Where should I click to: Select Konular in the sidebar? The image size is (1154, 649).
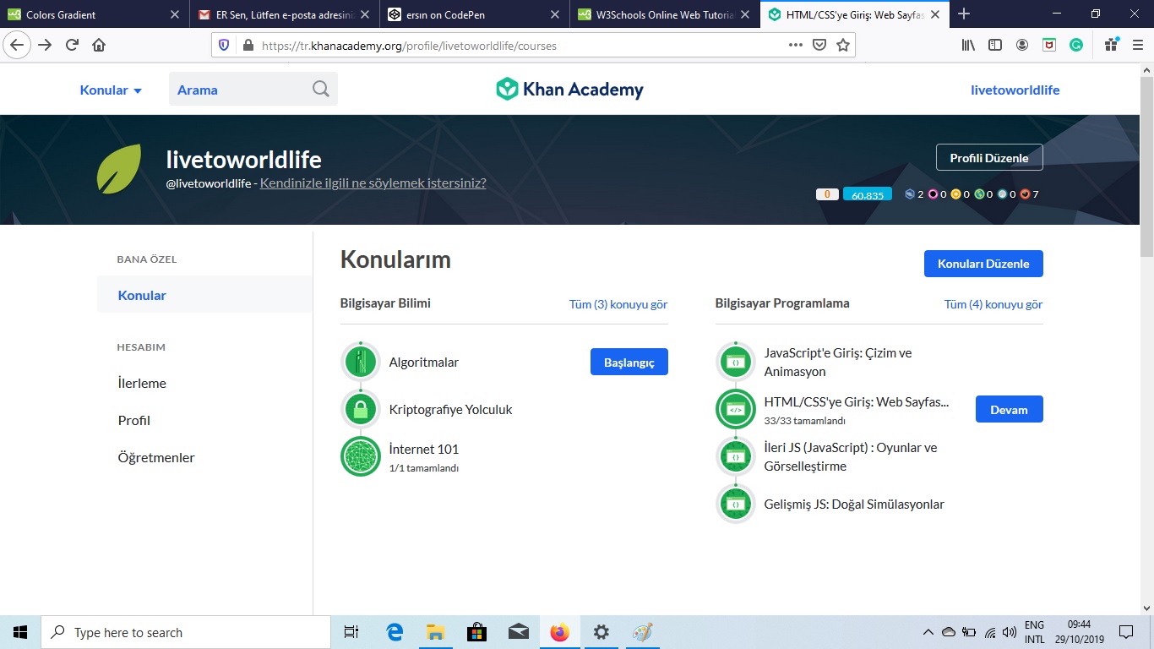point(204,295)
